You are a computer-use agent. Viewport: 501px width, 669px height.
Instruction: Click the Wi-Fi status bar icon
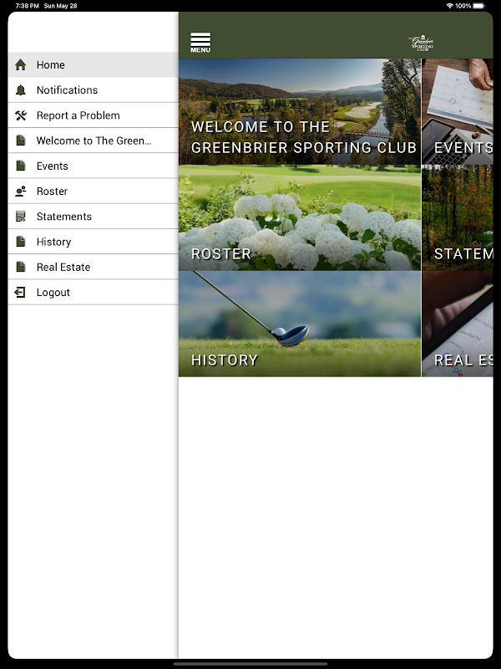point(450,6)
